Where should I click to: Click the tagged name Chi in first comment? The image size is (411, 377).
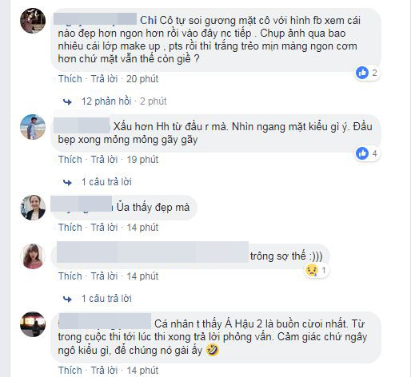[148, 20]
